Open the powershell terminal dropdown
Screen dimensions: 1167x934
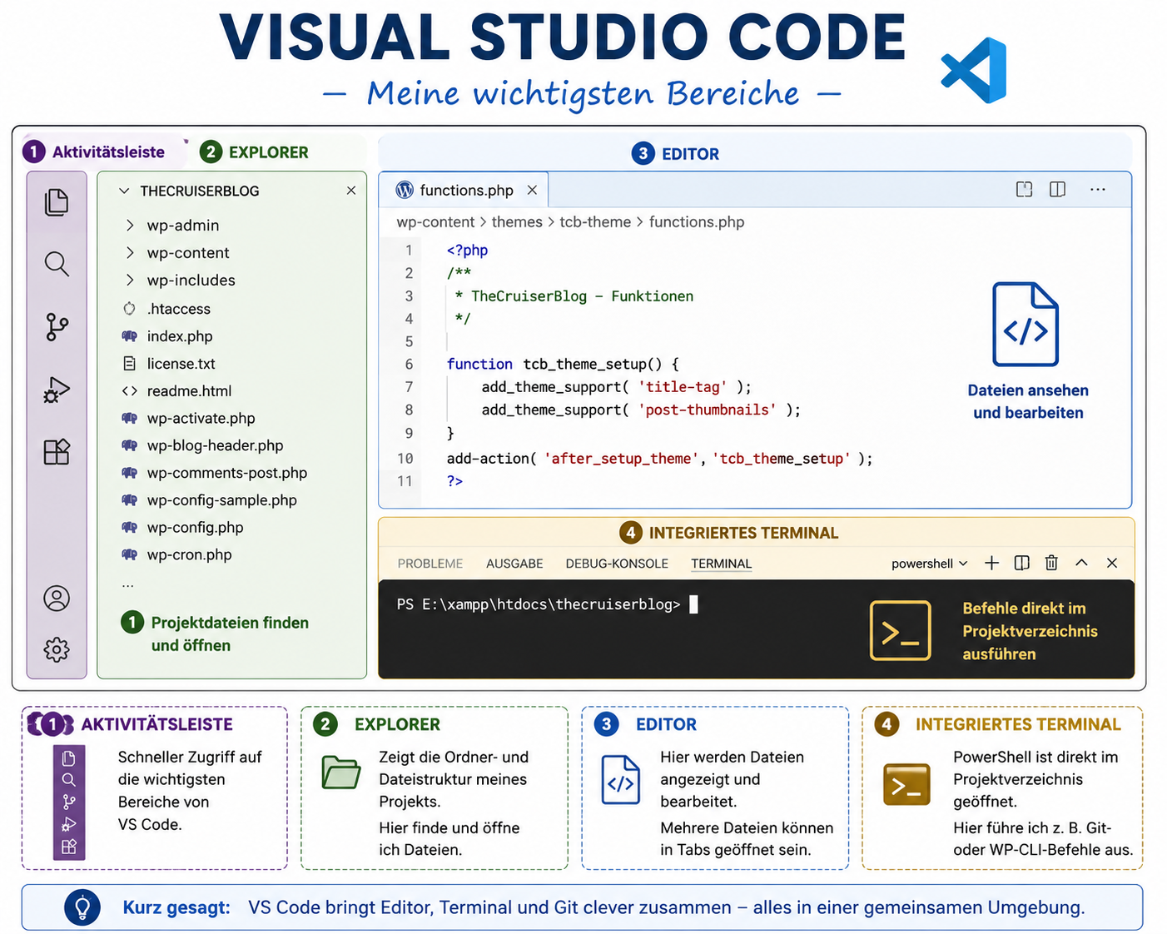(x=930, y=564)
